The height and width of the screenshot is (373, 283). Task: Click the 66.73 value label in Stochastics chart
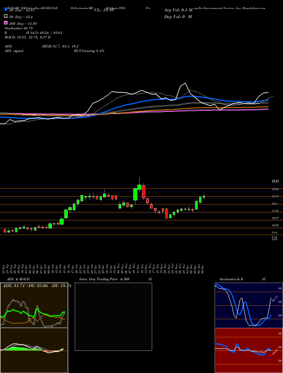pos(274,300)
